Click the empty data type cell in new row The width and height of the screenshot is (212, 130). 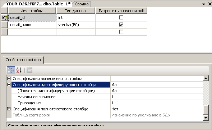76,32
